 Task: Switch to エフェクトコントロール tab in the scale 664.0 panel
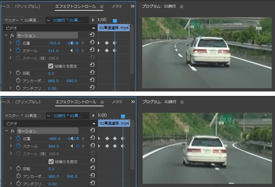pyautogui.click(x=76, y=102)
